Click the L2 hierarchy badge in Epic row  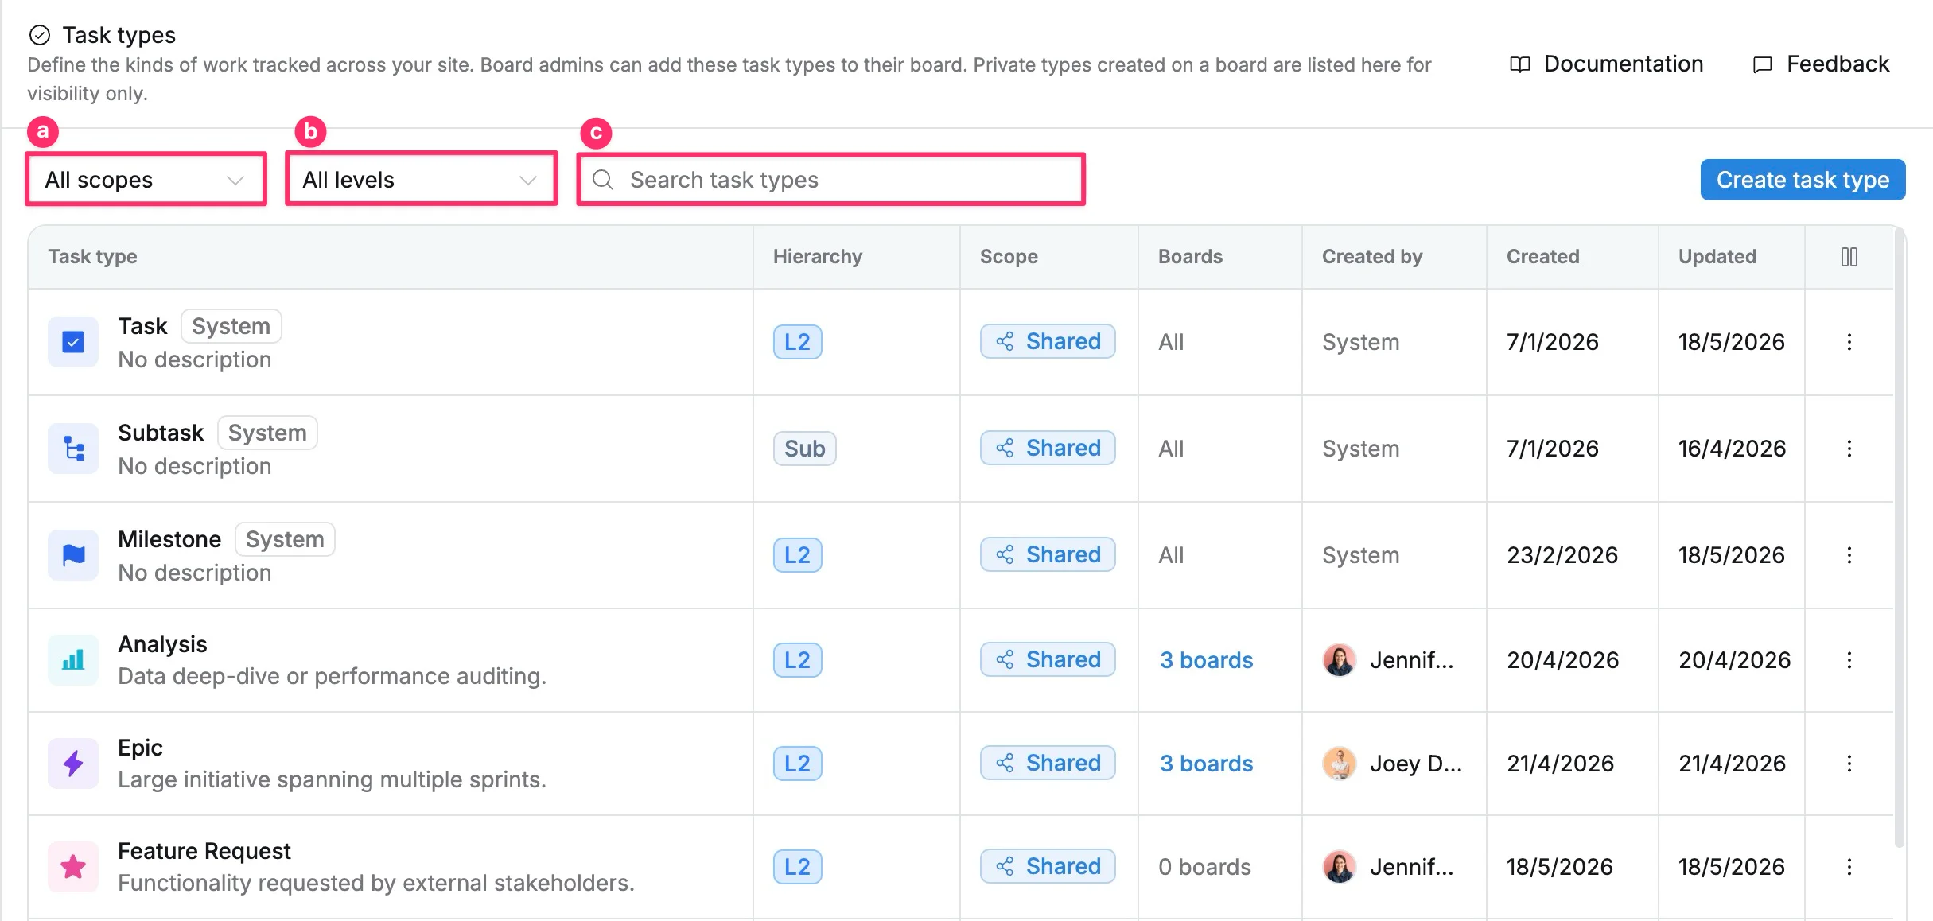tap(797, 764)
